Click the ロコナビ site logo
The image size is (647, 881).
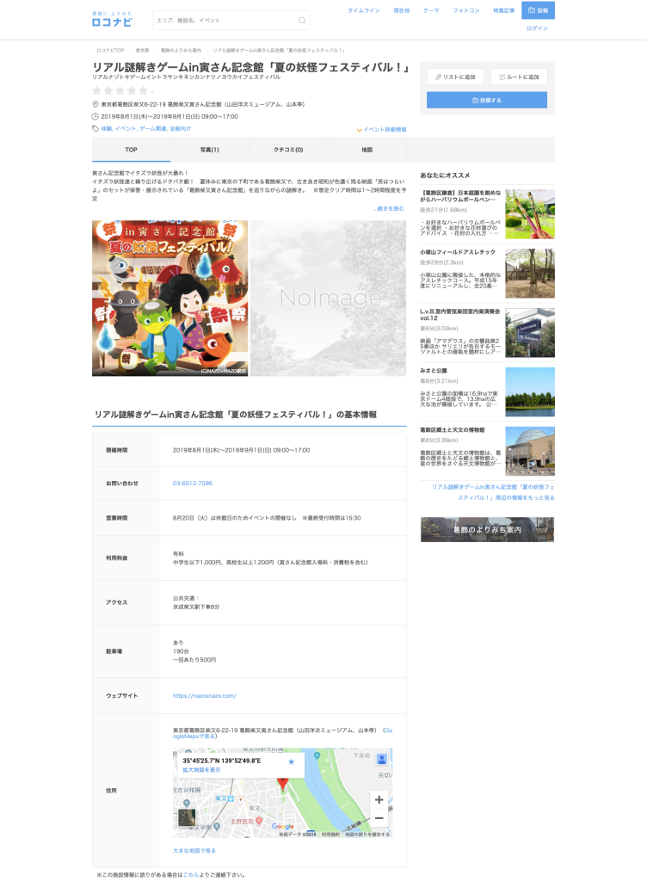[x=112, y=19]
